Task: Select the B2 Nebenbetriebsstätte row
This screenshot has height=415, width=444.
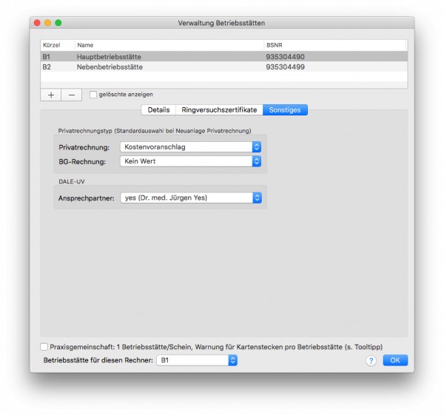Action: tap(223, 67)
